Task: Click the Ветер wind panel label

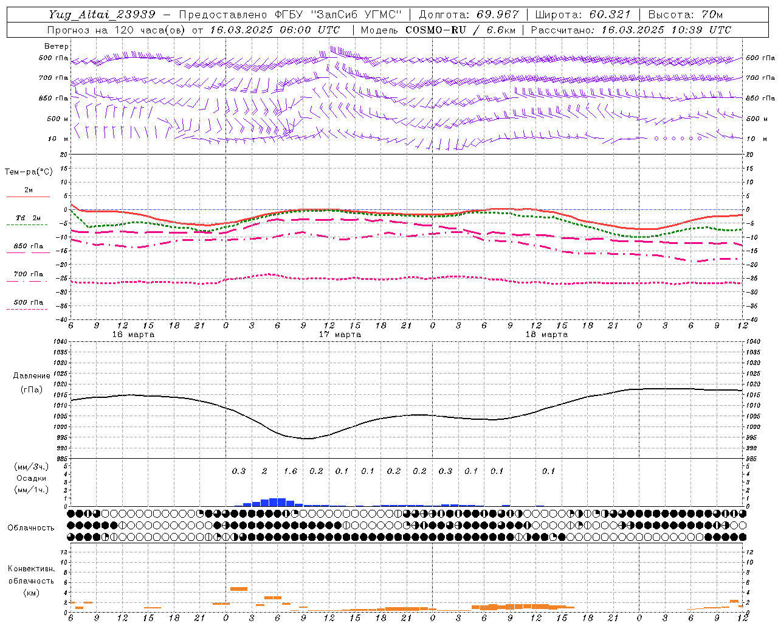Action: tap(56, 46)
